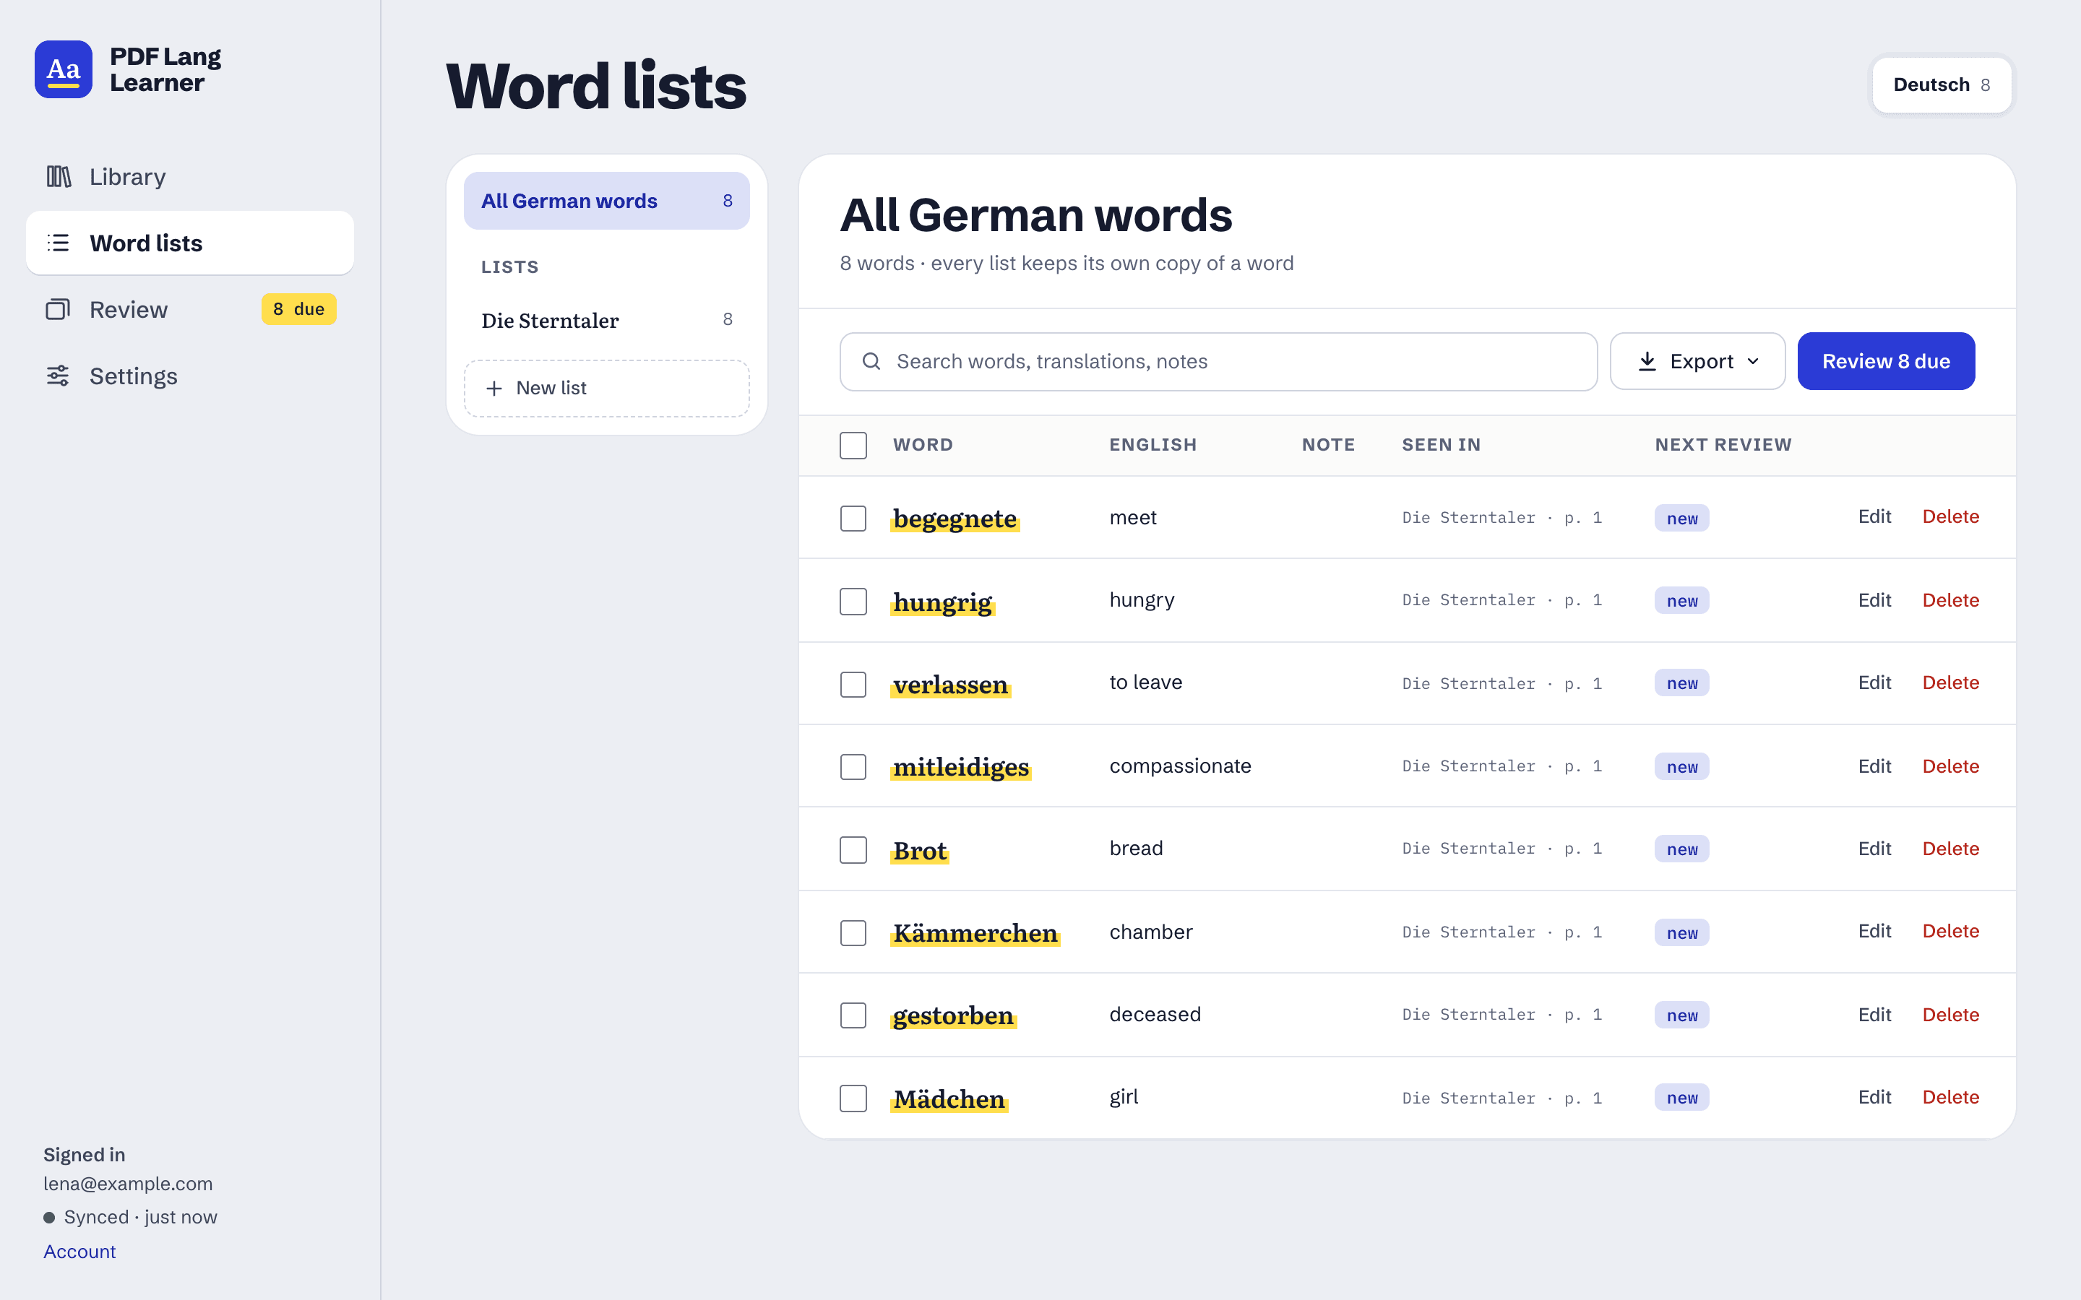Tick the gestorben row checkbox
This screenshot has height=1300, width=2081.
(853, 1015)
